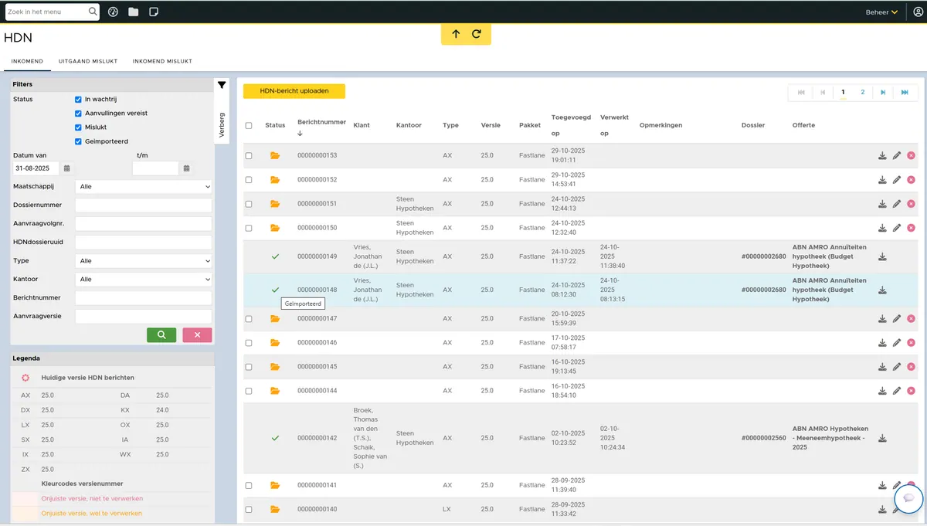Edit message 00000000152 with pencil icon
927x526 pixels.
point(897,180)
